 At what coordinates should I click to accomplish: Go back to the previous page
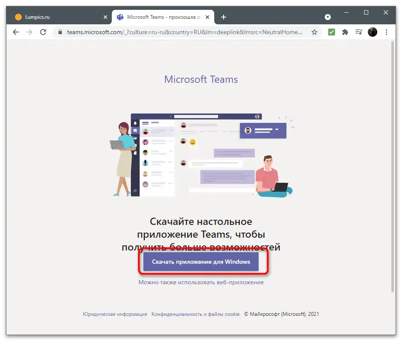tap(16, 32)
